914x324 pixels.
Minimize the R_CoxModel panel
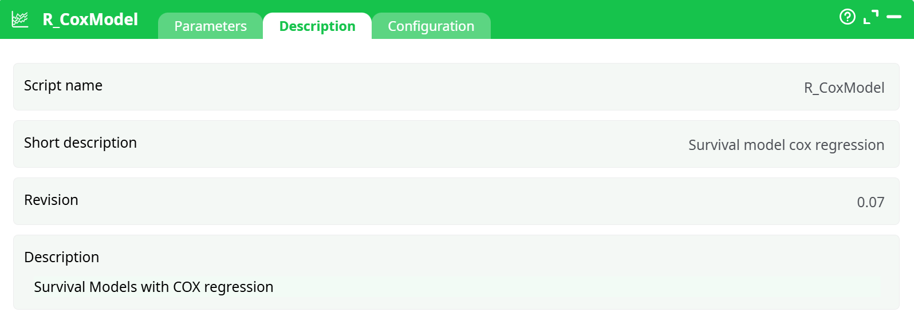pos(894,17)
